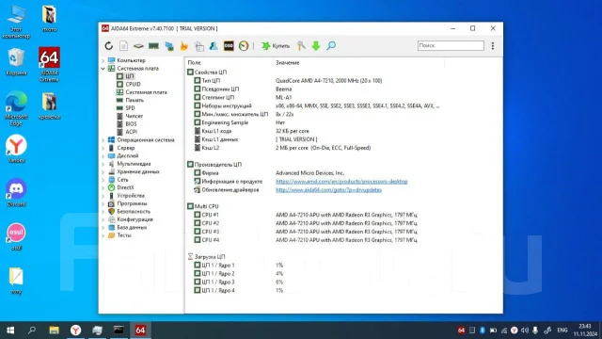Open the Report page icon in toolbar
The width and height of the screenshot is (602, 339).
tap(123, 46)
